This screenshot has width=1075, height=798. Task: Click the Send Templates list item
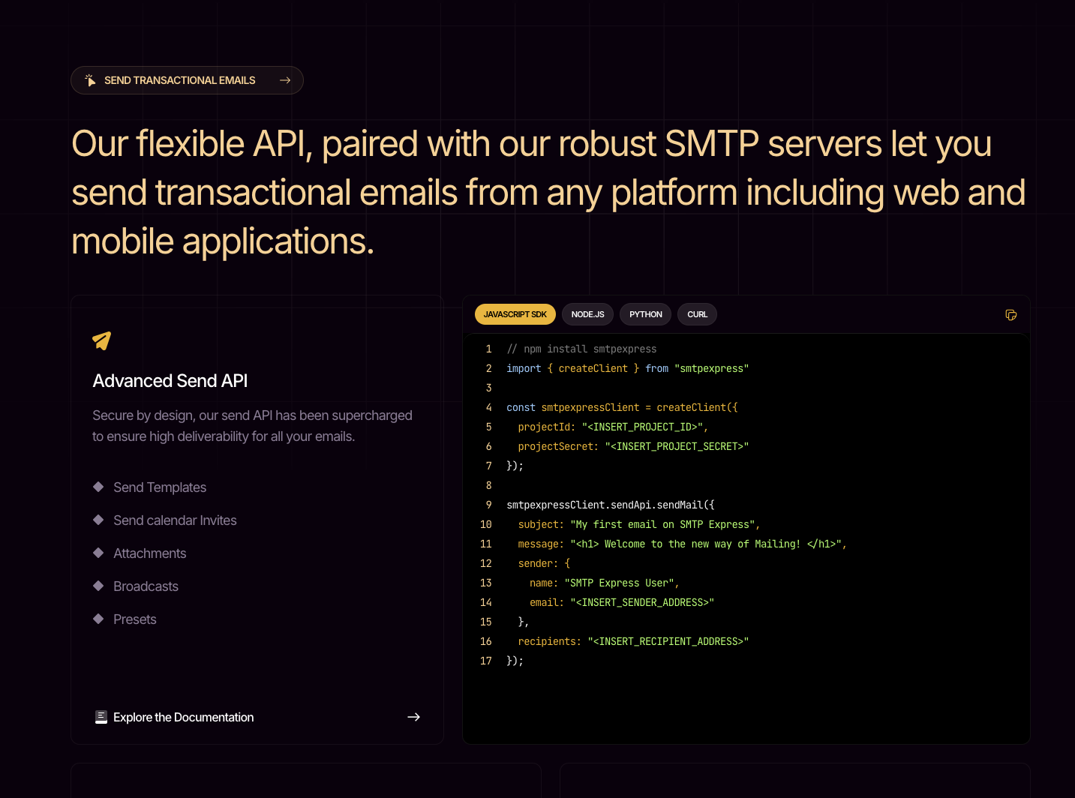point(160,487)
